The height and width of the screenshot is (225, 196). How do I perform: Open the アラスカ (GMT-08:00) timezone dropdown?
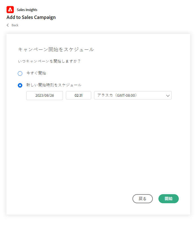click(x=133, y=95)
